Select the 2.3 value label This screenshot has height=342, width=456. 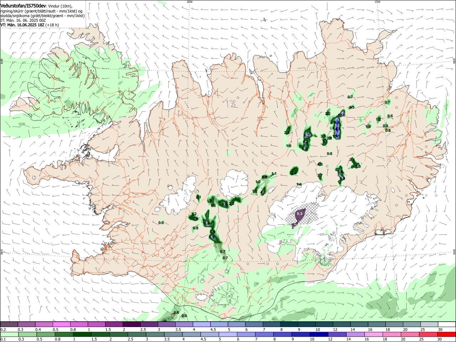[x=232, y=203]
